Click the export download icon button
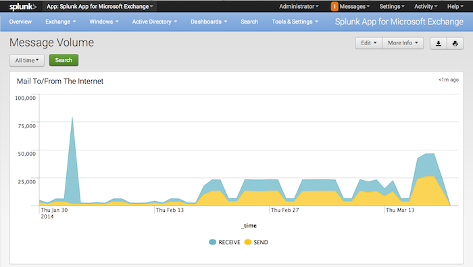Viewport: 473px width, 267px height. tap(439, 43)
